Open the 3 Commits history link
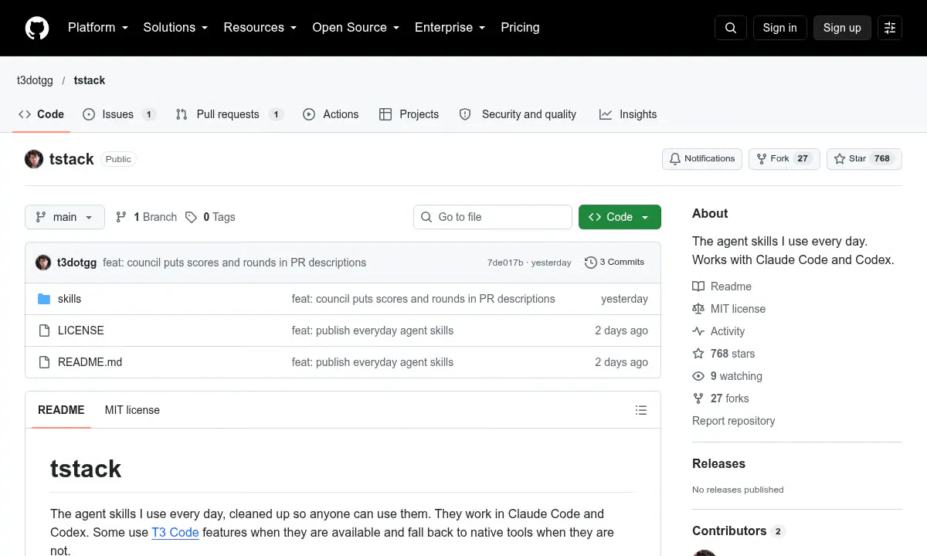Image resolution: width=927 pixels, height=556 pixels. point(615,263)
